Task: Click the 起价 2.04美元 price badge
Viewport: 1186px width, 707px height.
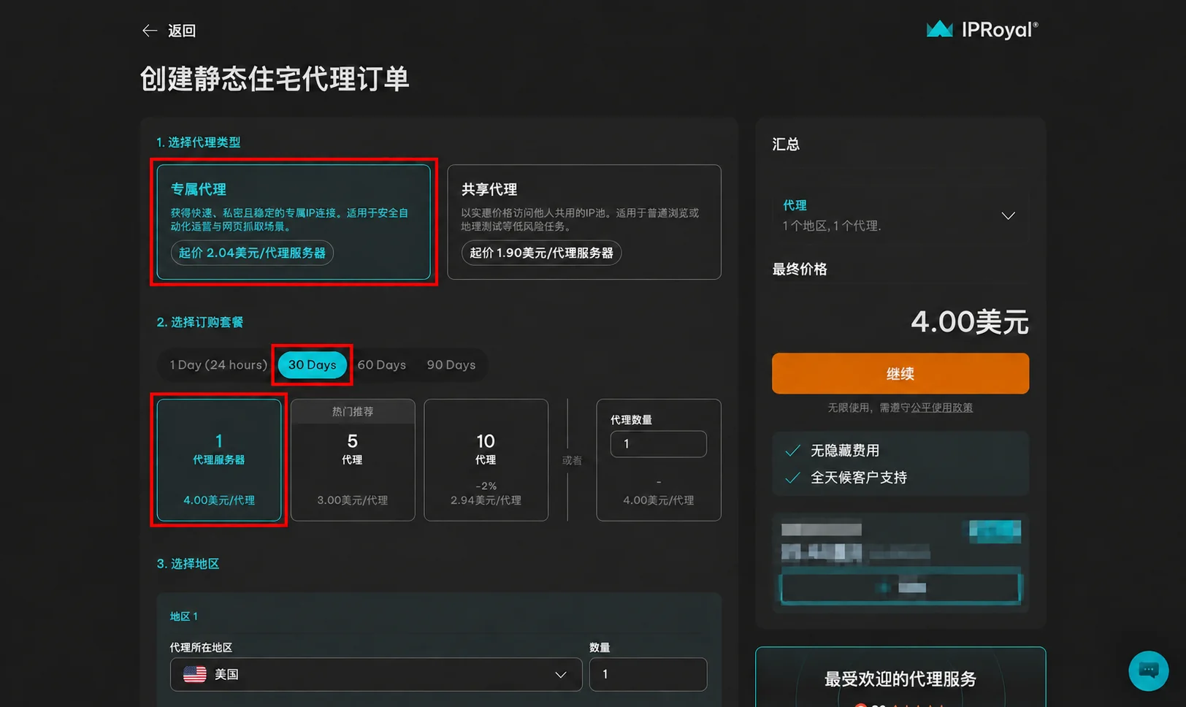Action: 252,253
